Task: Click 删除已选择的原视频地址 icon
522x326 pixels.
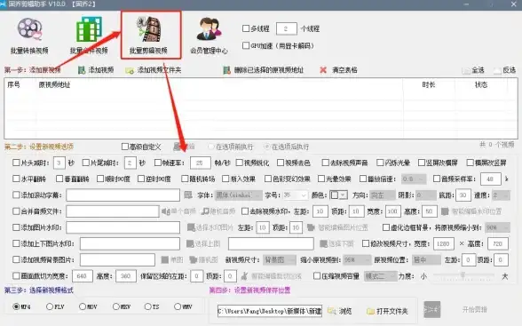Action: [227, 70]
